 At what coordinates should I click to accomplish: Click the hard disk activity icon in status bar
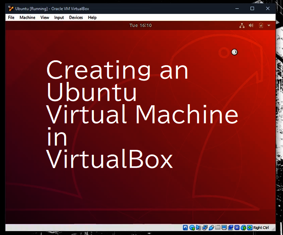coord(185,227)
